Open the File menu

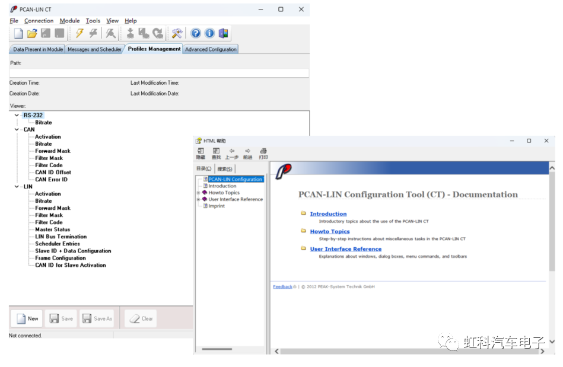[14, 21]
